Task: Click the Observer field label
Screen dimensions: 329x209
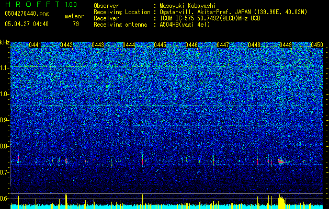Action: (x=106, y=6)
